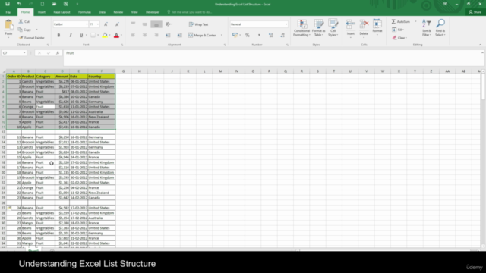Viewport: 486px width, 273px height.
Task: Toggle Underline formatting
Action: [81, 36]
